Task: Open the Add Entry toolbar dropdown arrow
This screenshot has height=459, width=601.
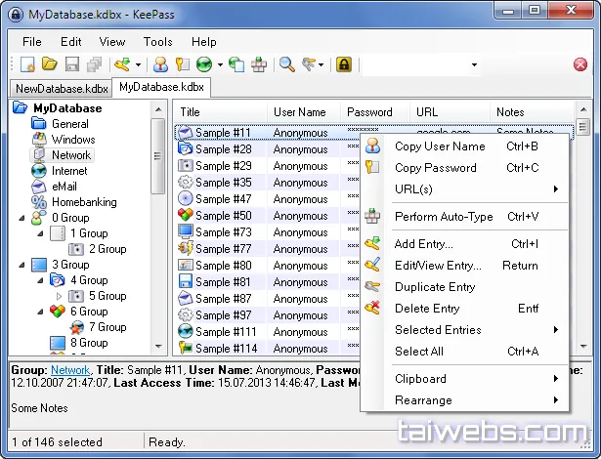Action: [138, 64]
